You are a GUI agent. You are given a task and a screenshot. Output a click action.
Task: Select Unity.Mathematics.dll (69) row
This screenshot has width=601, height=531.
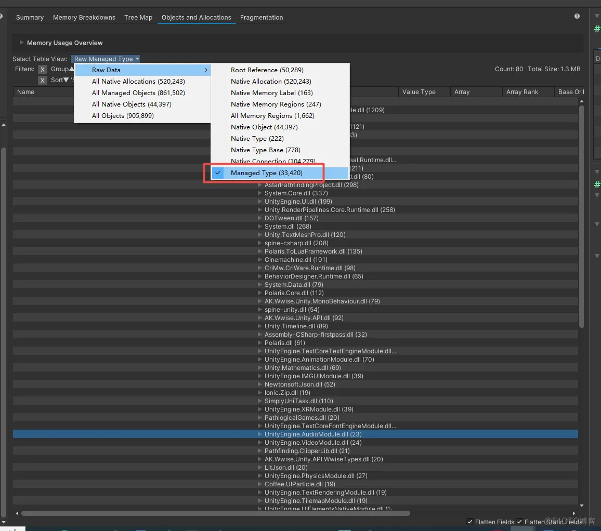pyautogui.click(x=295, y=368)
